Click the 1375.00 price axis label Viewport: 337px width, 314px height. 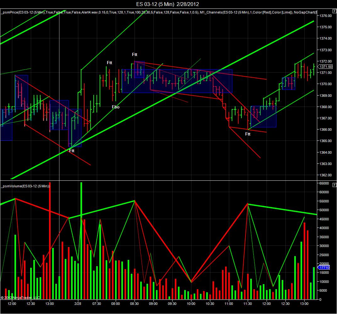[326, 27]
